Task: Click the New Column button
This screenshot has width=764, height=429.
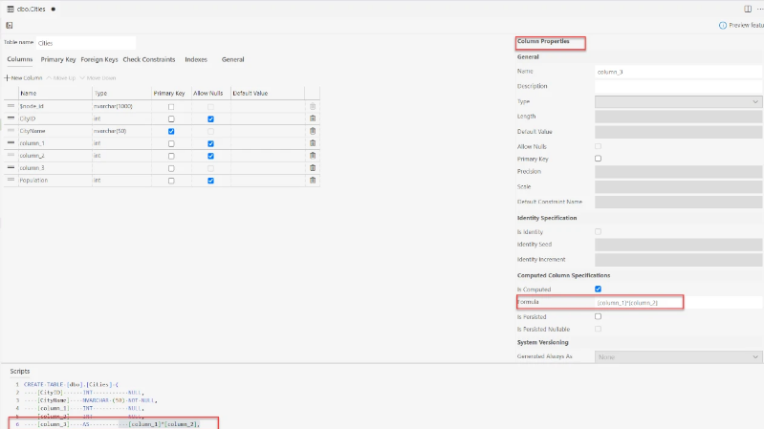Action: [23, 78]
